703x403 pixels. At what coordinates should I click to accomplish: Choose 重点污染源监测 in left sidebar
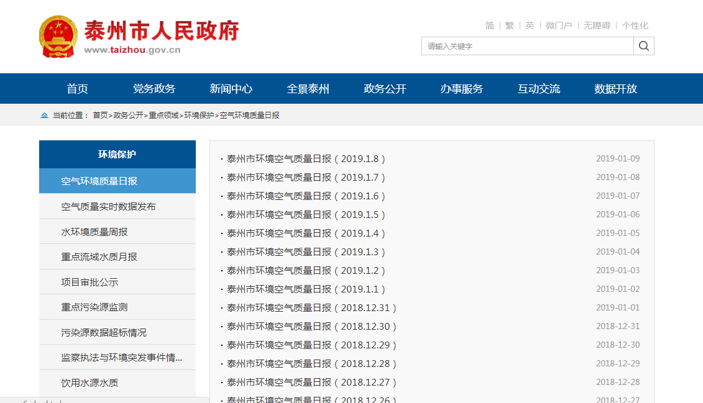pos(94,307)
